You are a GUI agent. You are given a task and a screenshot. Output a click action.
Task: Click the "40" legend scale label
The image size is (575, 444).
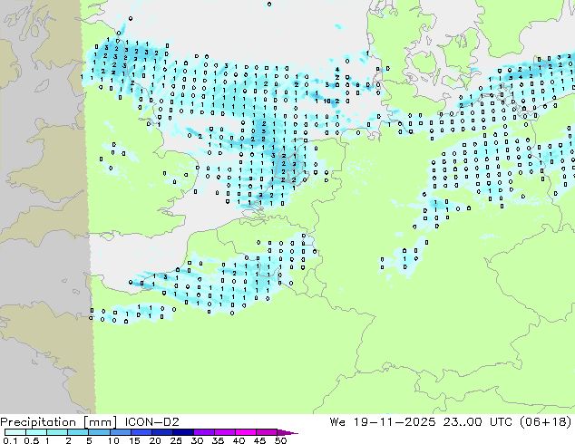click(x=239, y=440)
